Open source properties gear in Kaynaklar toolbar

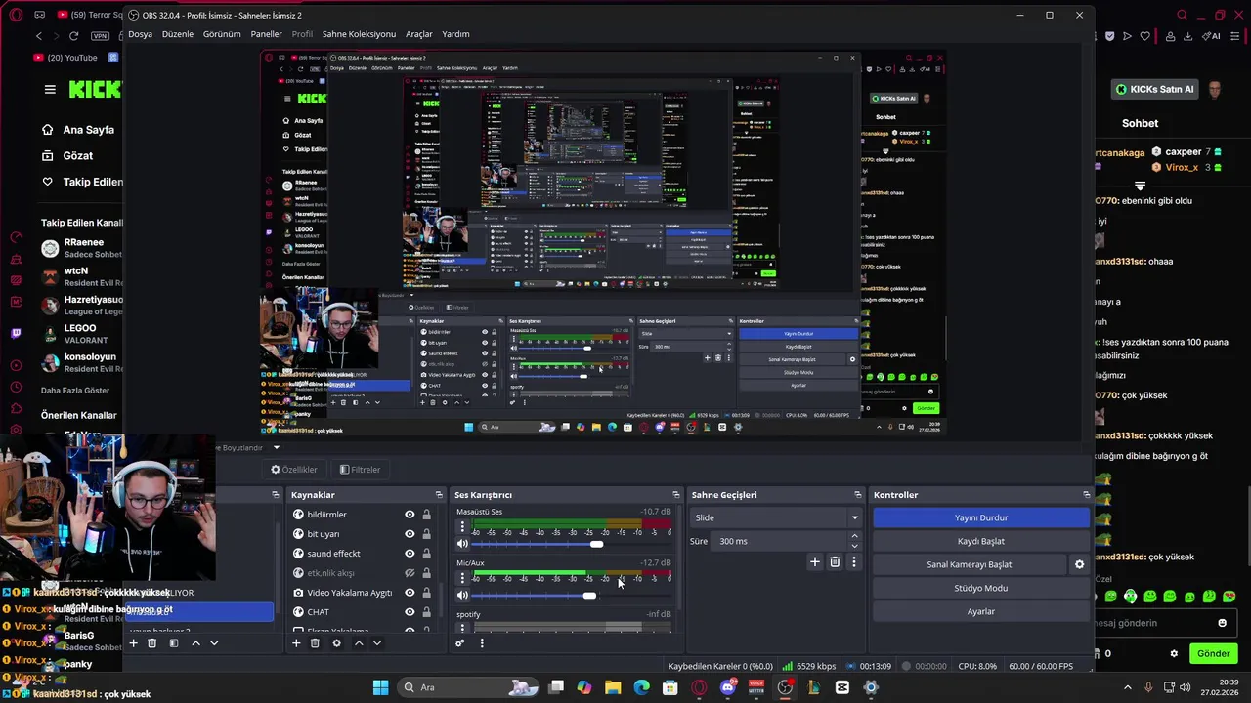point(337,642)
